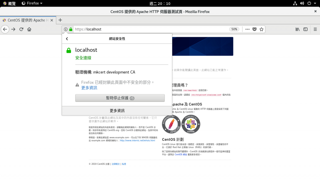
Task: Follow the CentOS 網站 link
Action: [x=181, y=154]
